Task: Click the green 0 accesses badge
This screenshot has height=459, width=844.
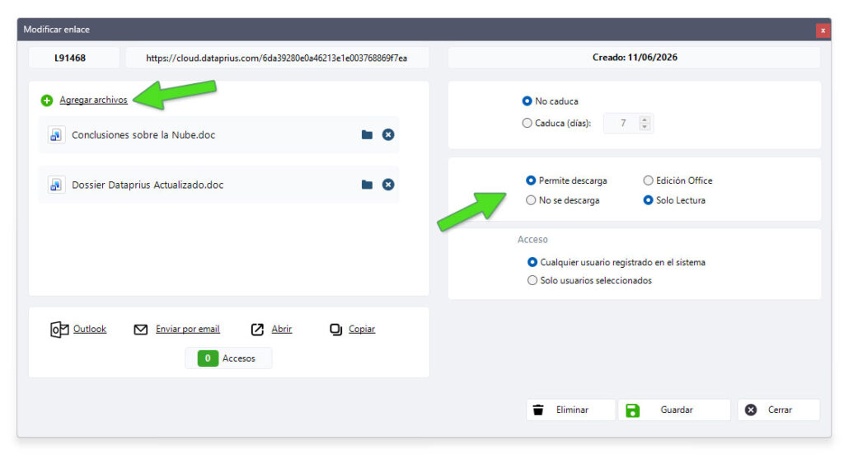Action: coord(208,358)
